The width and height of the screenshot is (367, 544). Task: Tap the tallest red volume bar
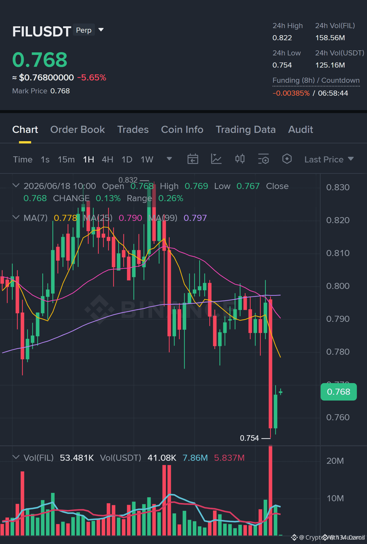point(270,490)
